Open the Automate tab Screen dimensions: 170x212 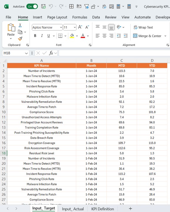pos(142,17)
